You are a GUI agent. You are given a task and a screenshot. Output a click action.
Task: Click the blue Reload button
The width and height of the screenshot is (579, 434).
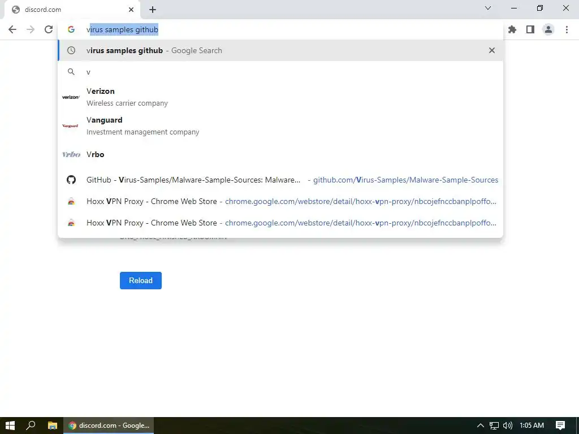(141, 280)
